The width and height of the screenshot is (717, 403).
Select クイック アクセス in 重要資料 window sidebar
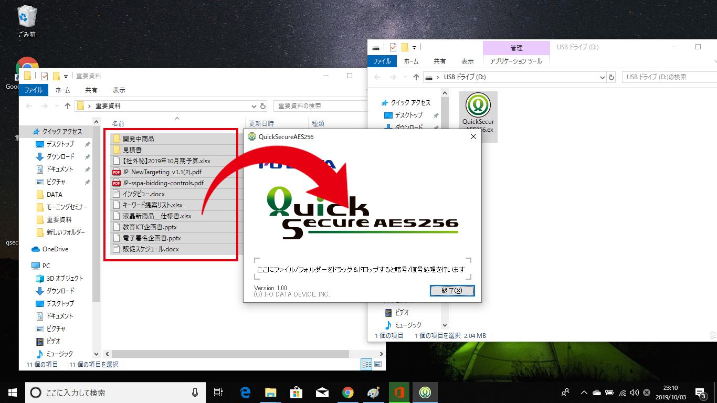click(62, 132)
